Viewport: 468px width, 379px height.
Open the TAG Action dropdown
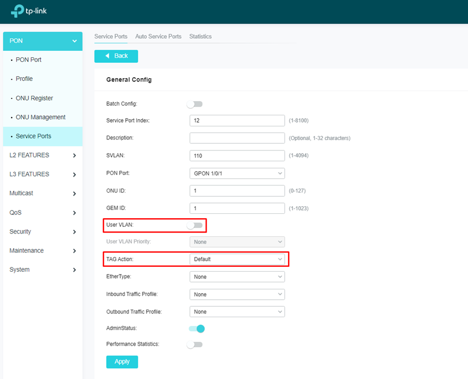coord(237,259)
